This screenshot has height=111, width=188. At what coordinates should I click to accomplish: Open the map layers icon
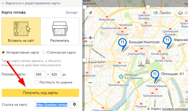click(x=180, y=13)
